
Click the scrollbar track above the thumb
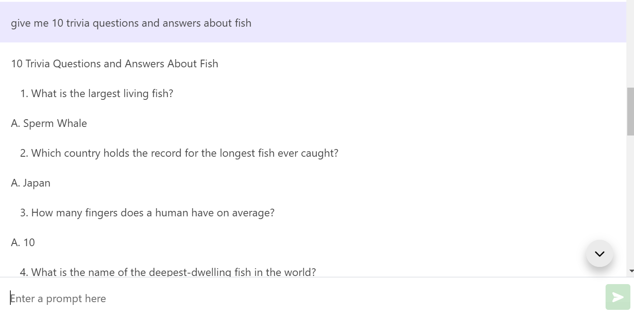point(630,45)
